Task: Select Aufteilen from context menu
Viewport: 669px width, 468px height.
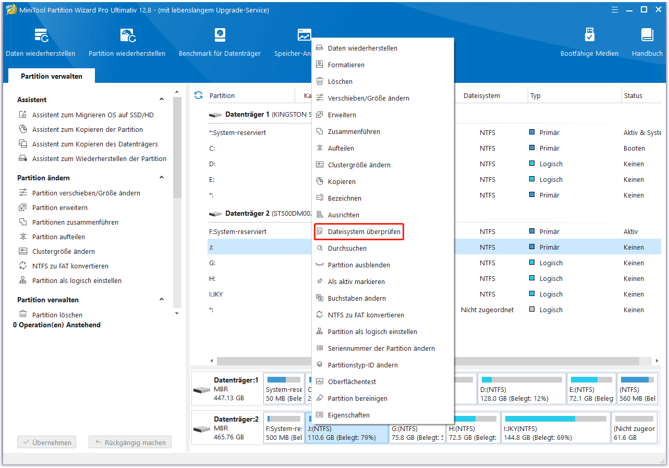Action: coord(383,148)
